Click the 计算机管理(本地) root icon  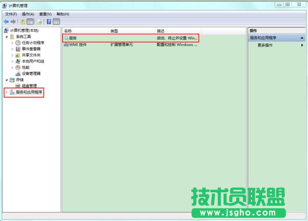[x=6, y=30]
